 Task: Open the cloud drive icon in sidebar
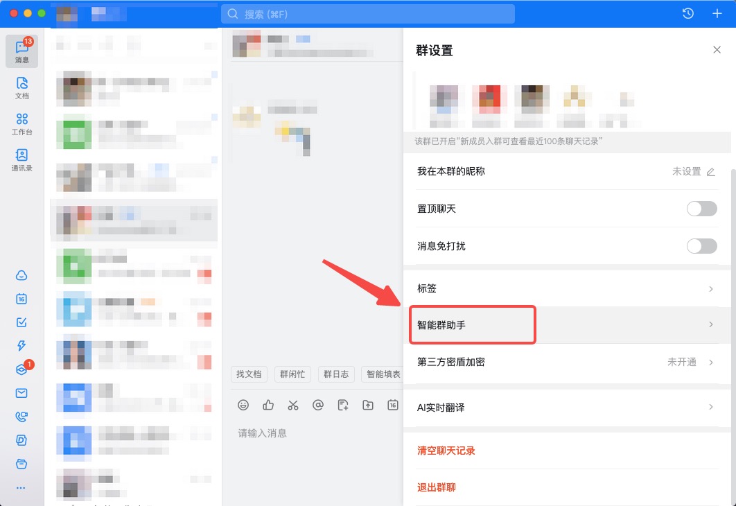point(21,275)
